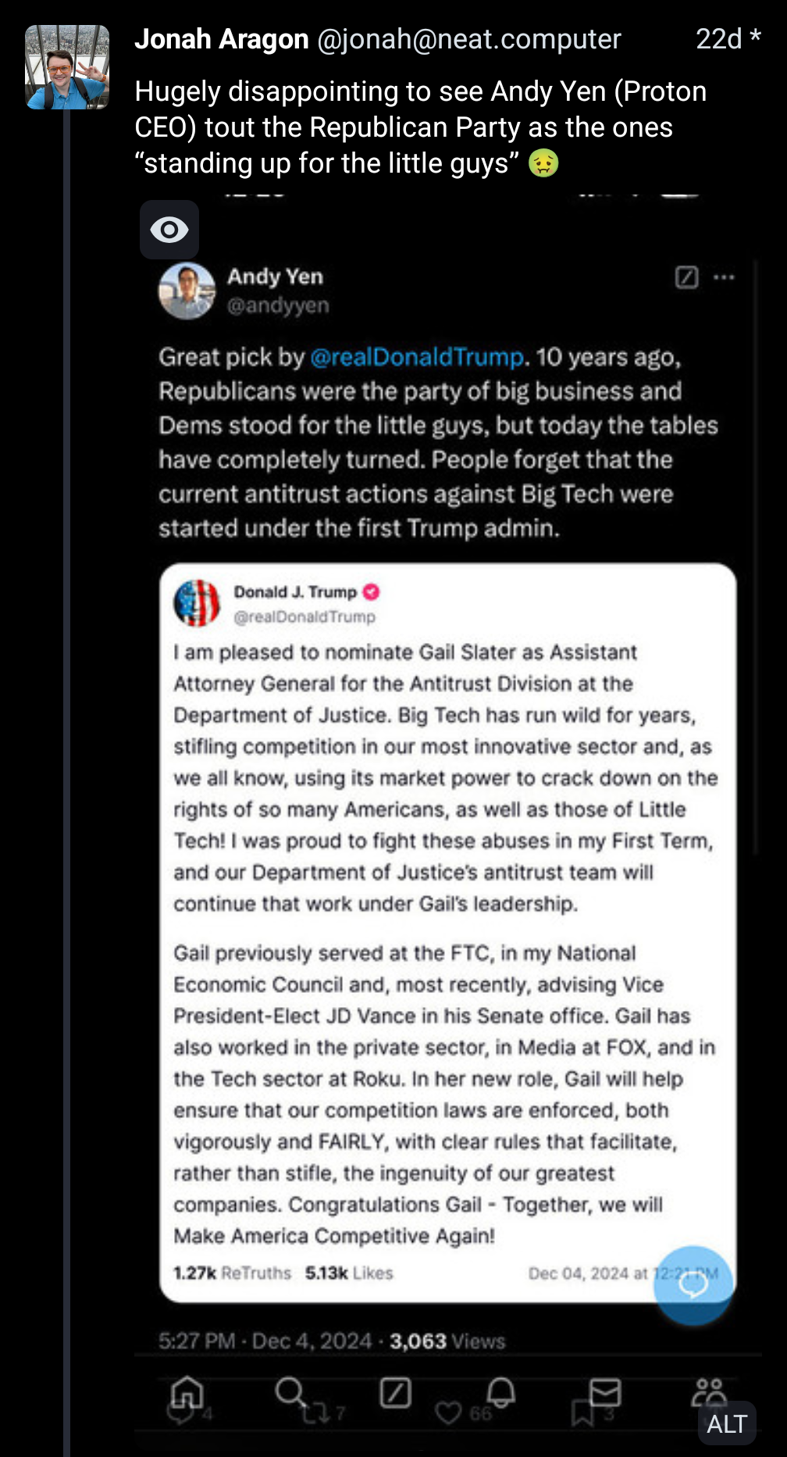Open the 22d timestamp of the post

(x=718, y=39)
